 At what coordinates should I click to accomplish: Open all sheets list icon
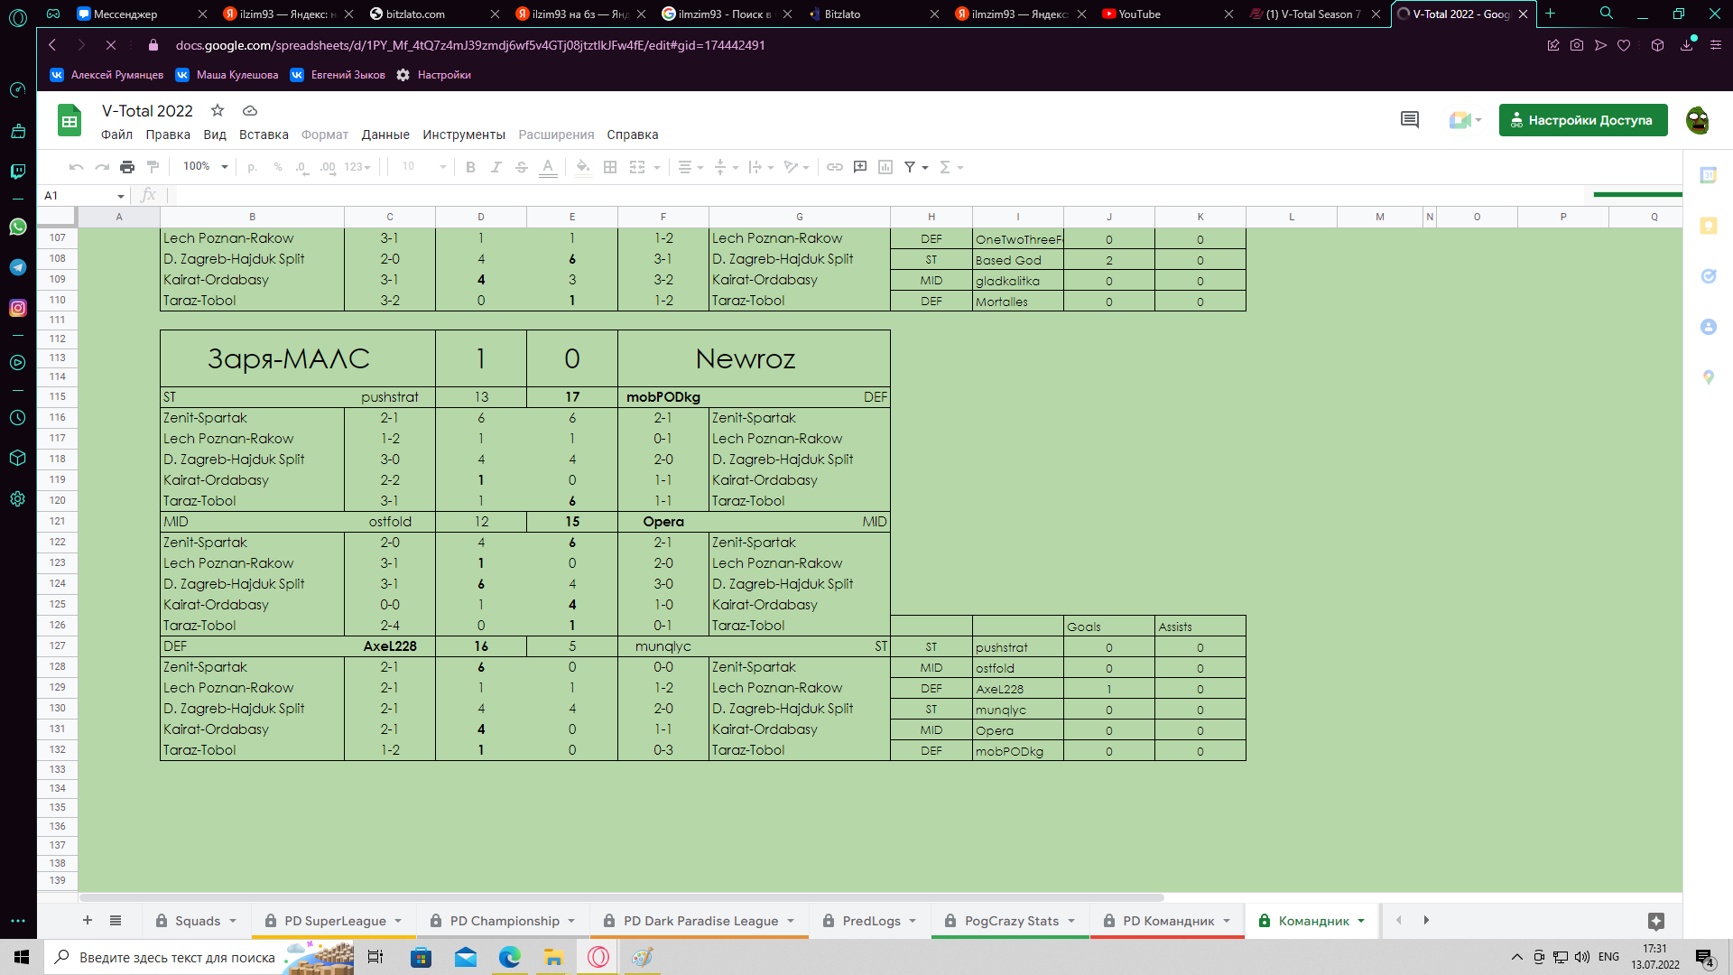(x=116, y=921)
